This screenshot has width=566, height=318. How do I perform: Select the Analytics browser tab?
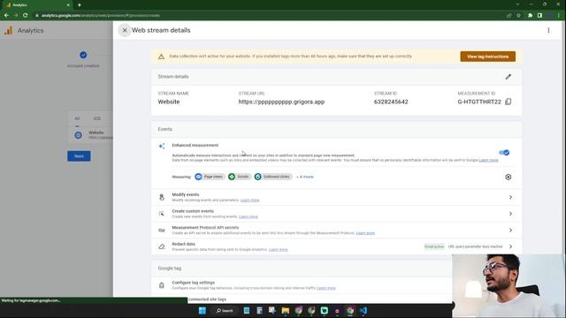click(36, 5)
